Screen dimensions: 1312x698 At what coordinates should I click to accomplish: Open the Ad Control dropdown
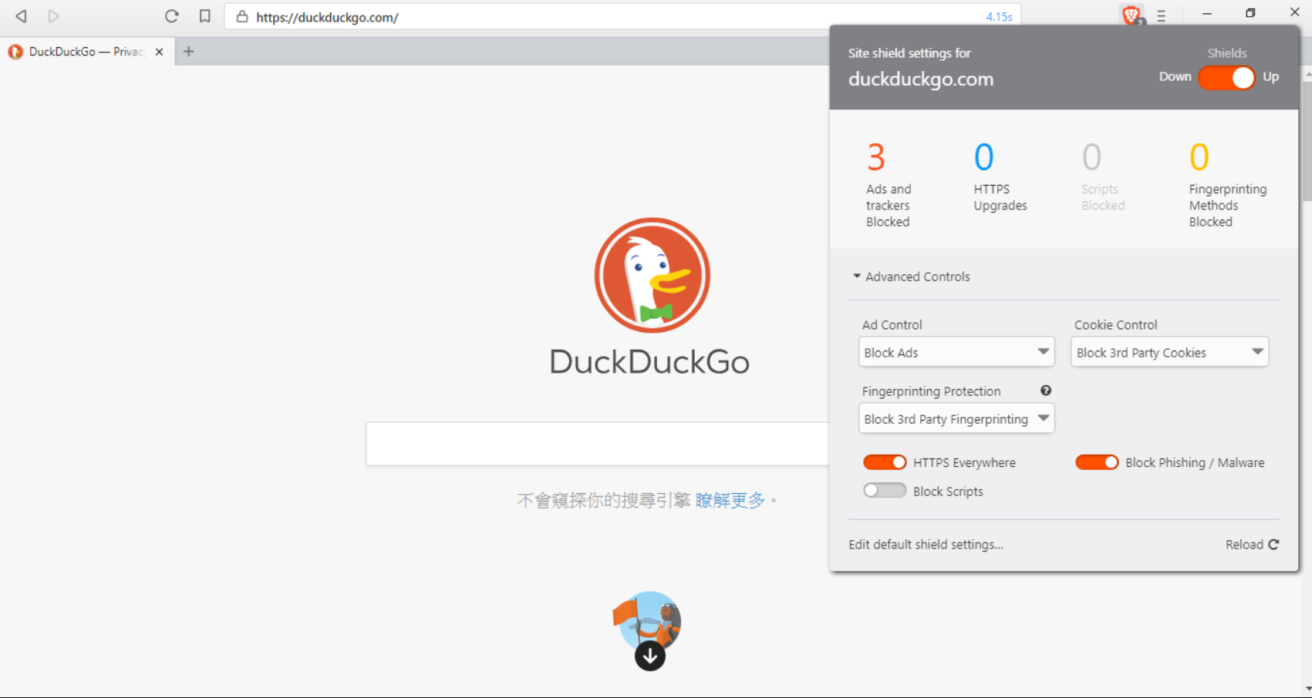tap(956, 352)
